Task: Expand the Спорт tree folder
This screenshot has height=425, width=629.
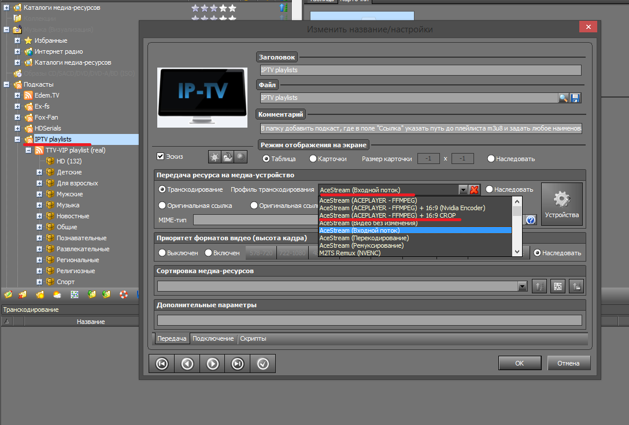Action: click(x=39, y=282)
